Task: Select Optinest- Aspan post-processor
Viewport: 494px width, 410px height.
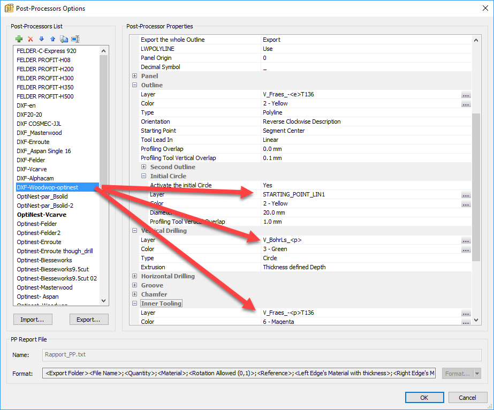Action: [37, 297]
